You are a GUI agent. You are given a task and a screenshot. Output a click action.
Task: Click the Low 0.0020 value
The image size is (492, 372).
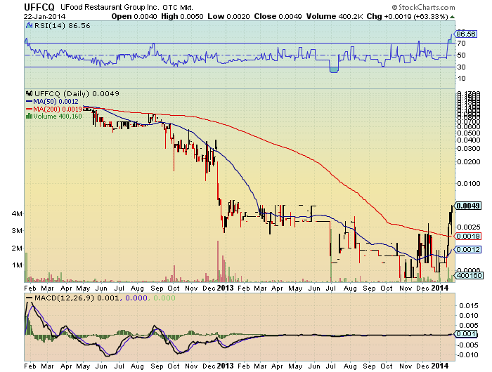coord(228,17)
